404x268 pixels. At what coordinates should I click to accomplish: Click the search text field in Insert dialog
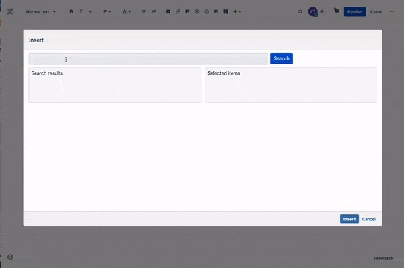coord(148,59)
